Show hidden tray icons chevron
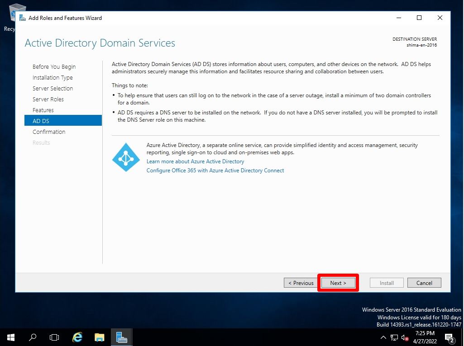Viewport: 464px width, 346px height. (383, 337)
